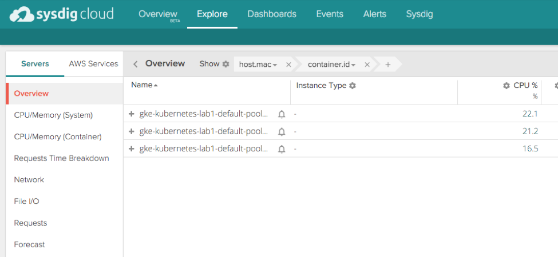The height and width of the screenshot is (257, 558).
Task: Click the host name in the 16.5 row
Action: 204,148
